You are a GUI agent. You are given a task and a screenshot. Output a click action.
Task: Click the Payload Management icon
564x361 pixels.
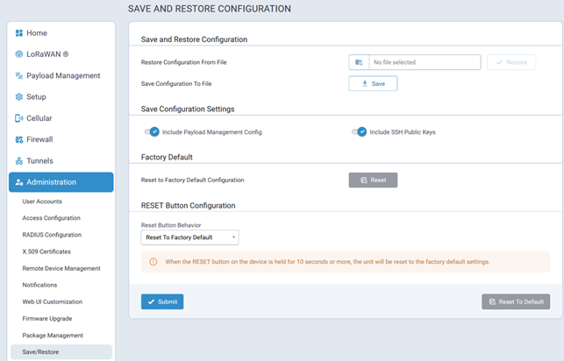pyautogui.click(x=19, y=76)
